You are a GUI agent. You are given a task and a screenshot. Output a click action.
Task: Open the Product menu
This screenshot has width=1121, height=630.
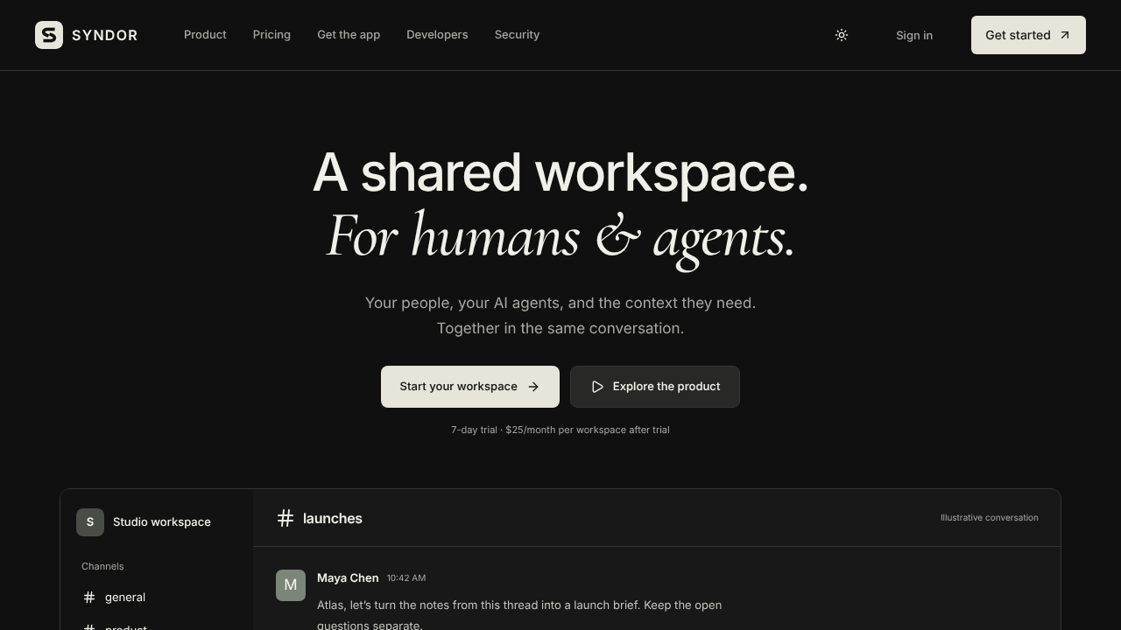[205, 35]
